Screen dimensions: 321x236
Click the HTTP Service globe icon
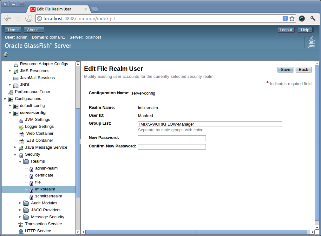21,232
